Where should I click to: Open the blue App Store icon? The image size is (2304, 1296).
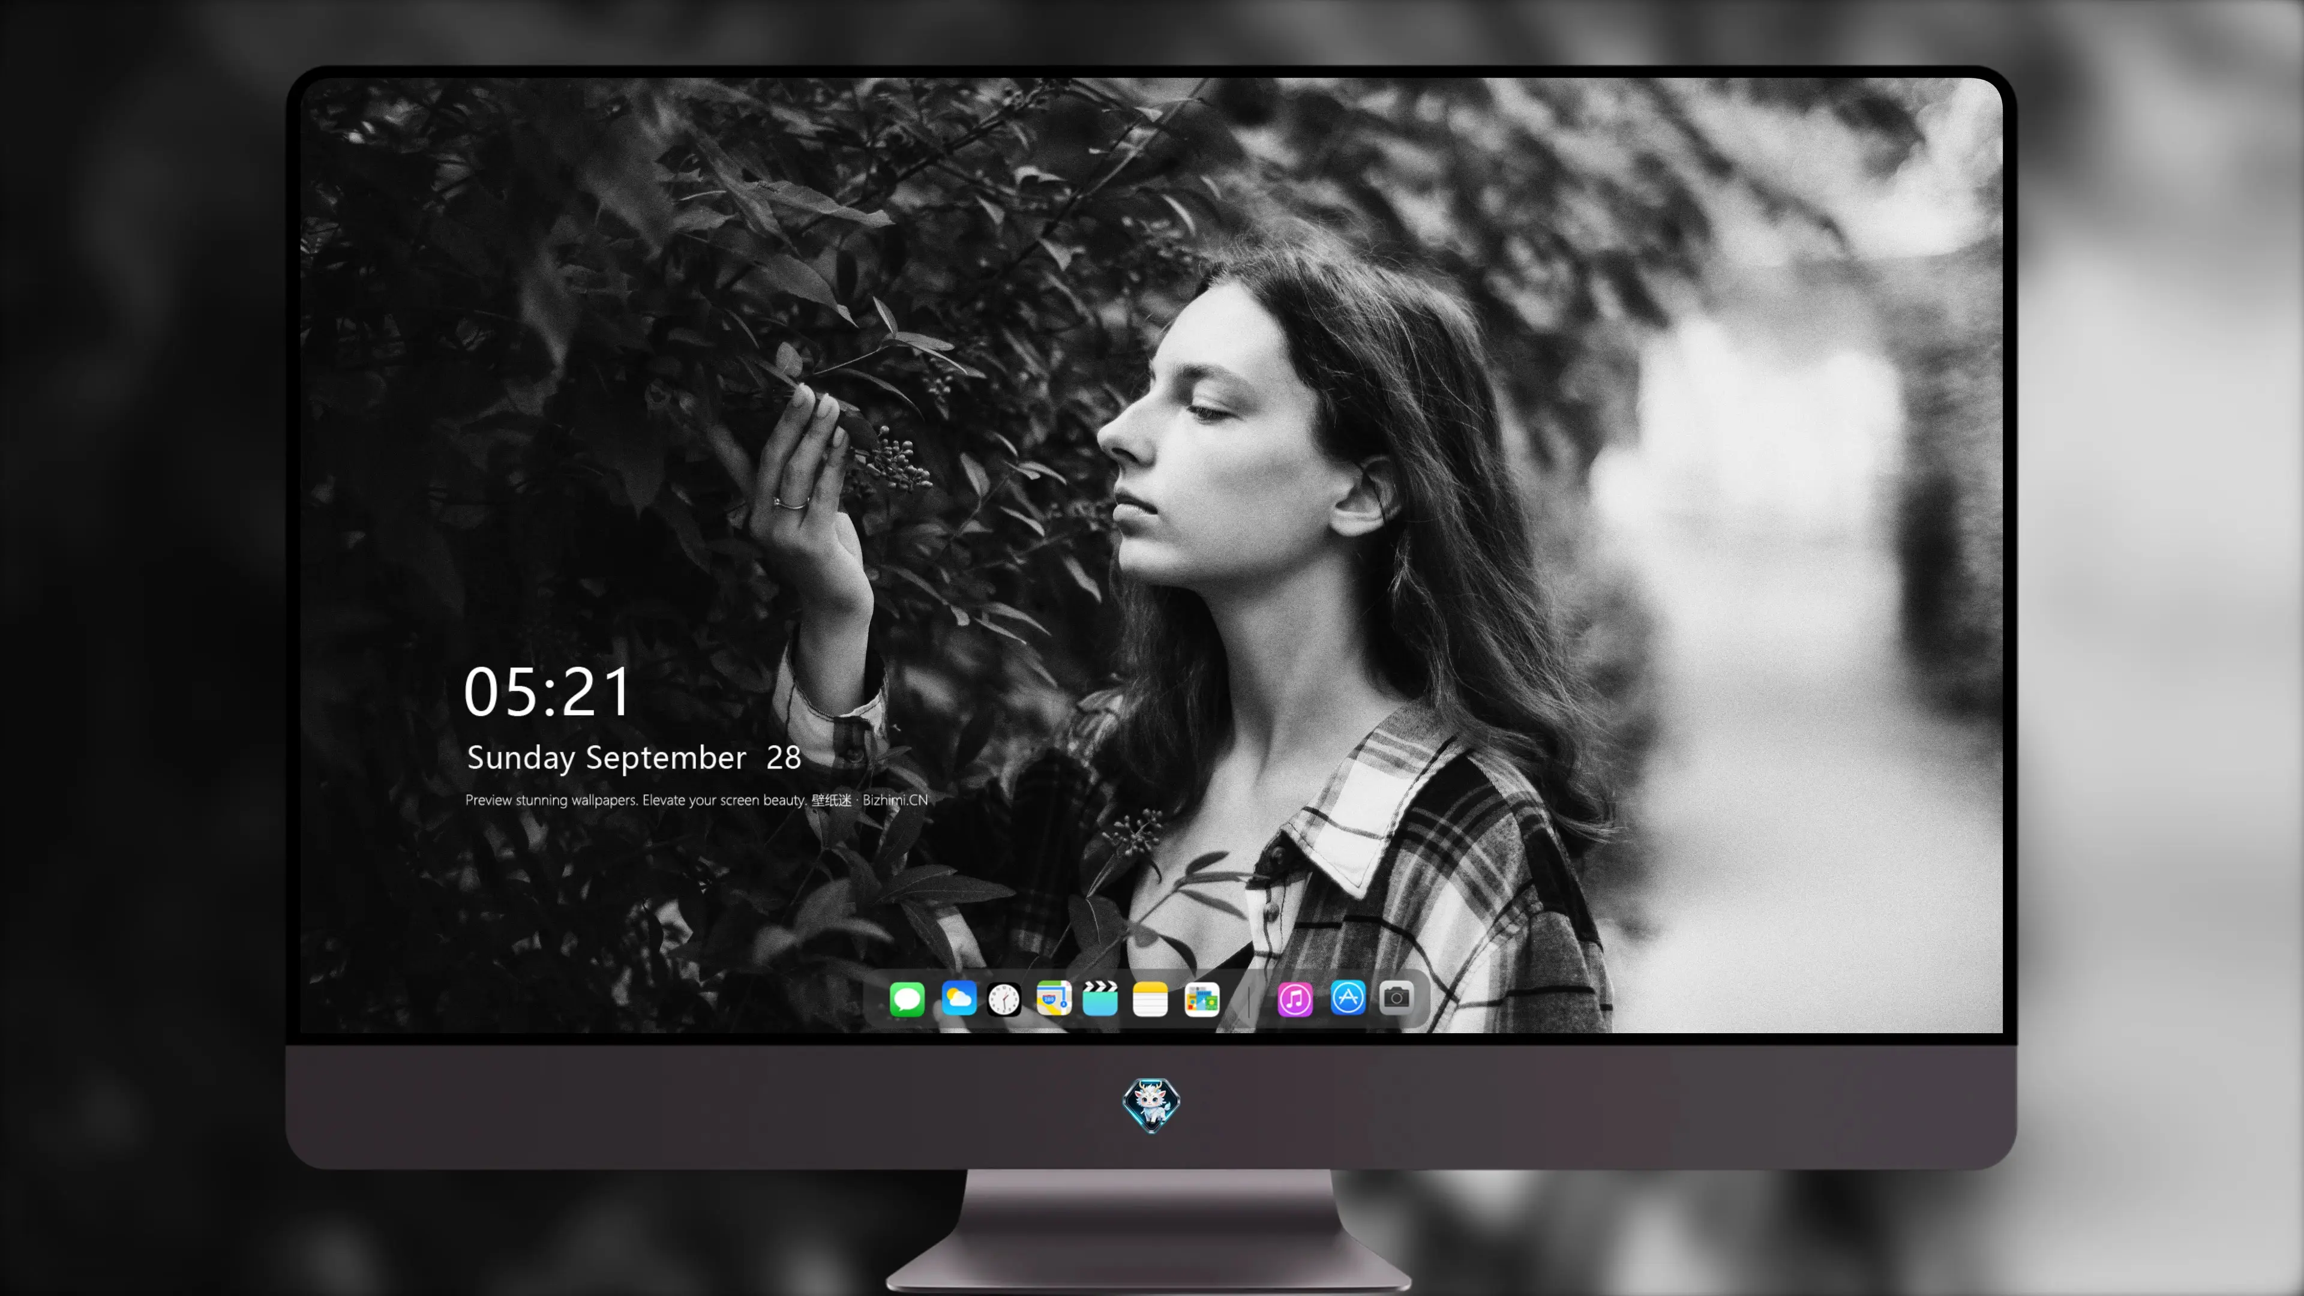point(1348,997)
